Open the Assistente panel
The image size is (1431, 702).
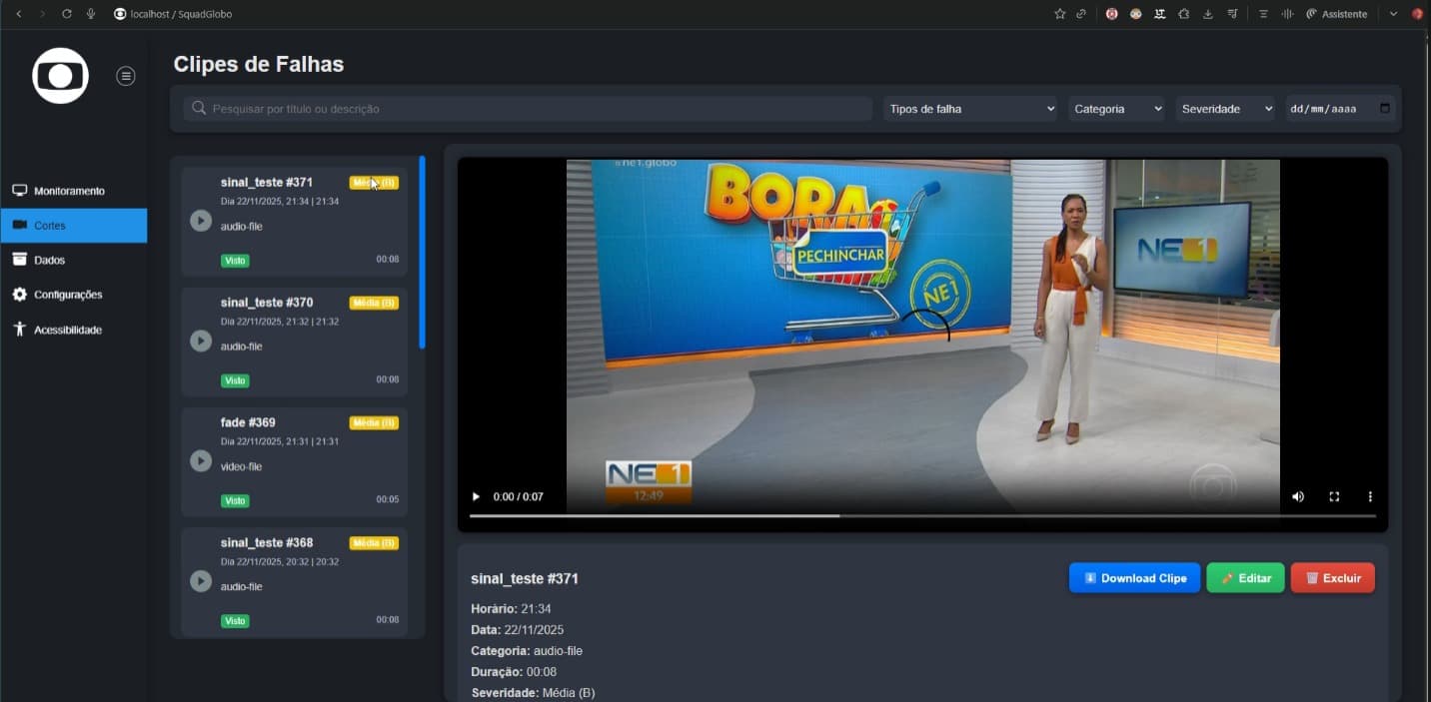[x=1337, y=14]
